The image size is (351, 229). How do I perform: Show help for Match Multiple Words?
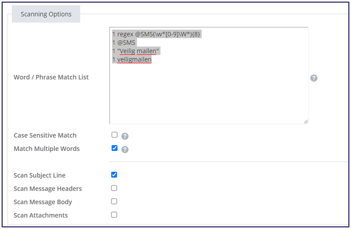click(x=125, y=150)
